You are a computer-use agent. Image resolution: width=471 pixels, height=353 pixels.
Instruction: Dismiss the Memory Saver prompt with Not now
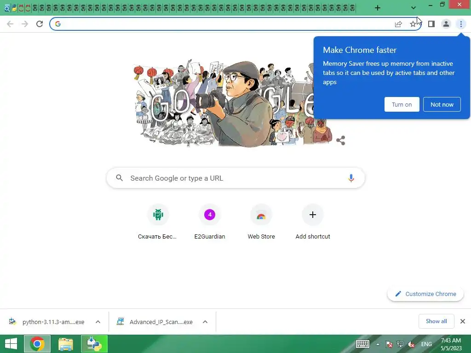pos(442,104)
